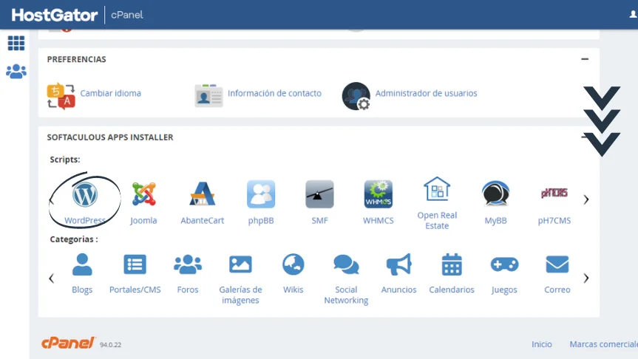
Task: Open the Administrador de usuarios link
Action: (426, 93)
